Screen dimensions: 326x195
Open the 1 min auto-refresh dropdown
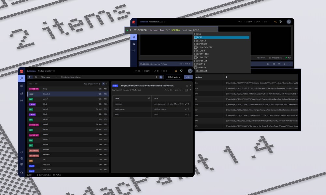click(169, 89)
